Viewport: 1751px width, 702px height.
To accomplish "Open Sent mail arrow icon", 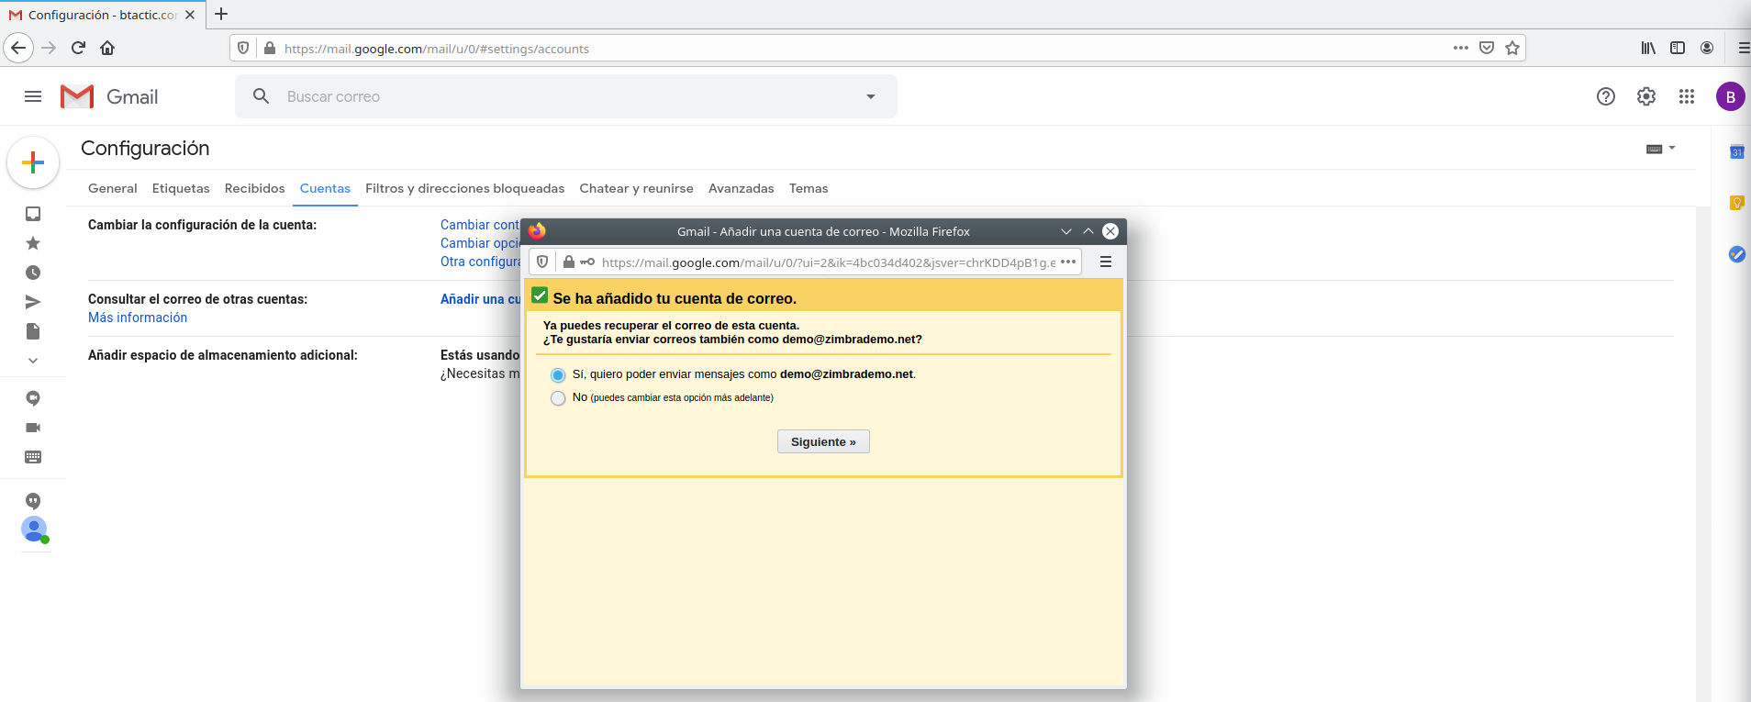I will 33,302.
